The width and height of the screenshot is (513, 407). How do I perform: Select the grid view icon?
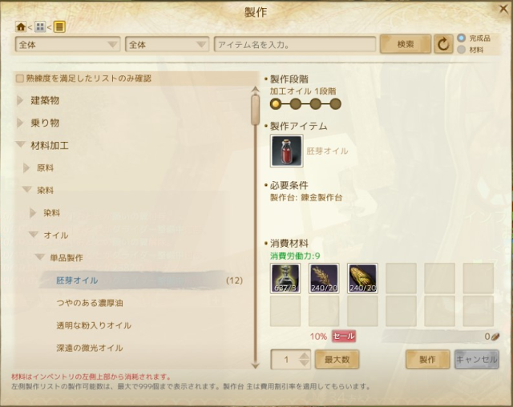click(x=40, y=26)
